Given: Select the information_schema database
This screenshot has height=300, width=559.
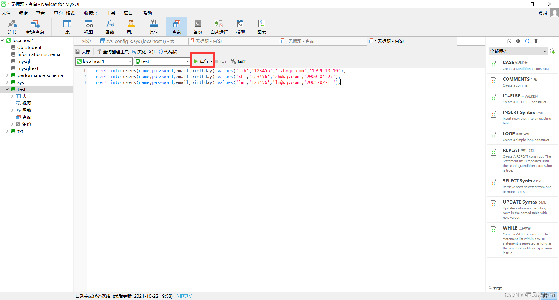Looking at the screenshot, I should [39, 54].
